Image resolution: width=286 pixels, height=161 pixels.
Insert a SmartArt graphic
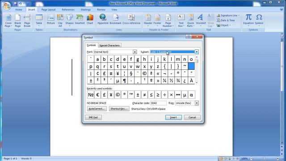[x=80, y=19]
